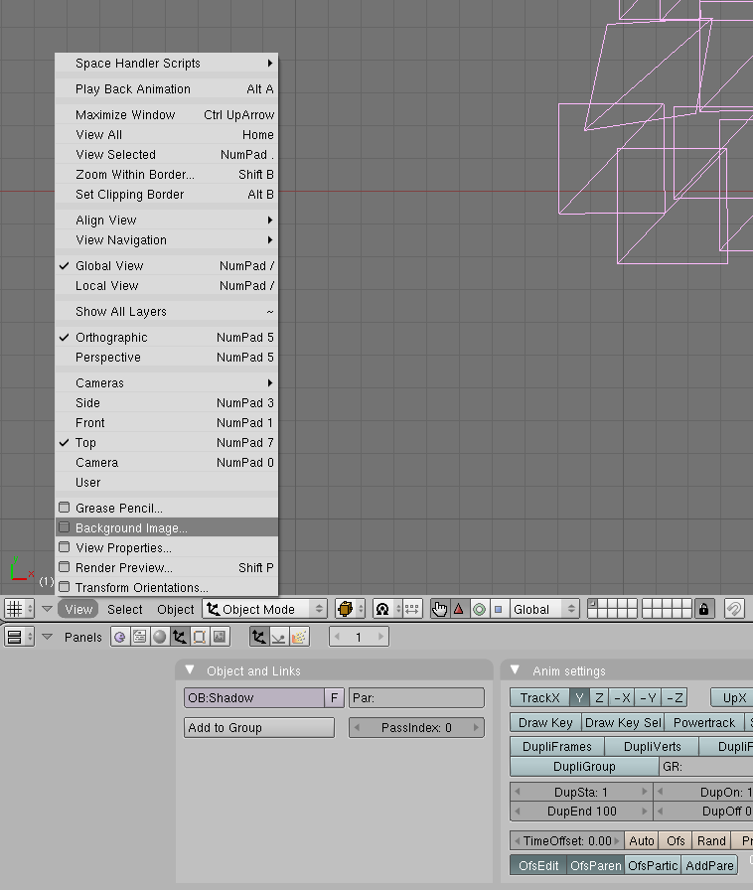This screenshot has width=753, height=890.
Task: Choose Show All Layers
Action: tap(166, 311)
